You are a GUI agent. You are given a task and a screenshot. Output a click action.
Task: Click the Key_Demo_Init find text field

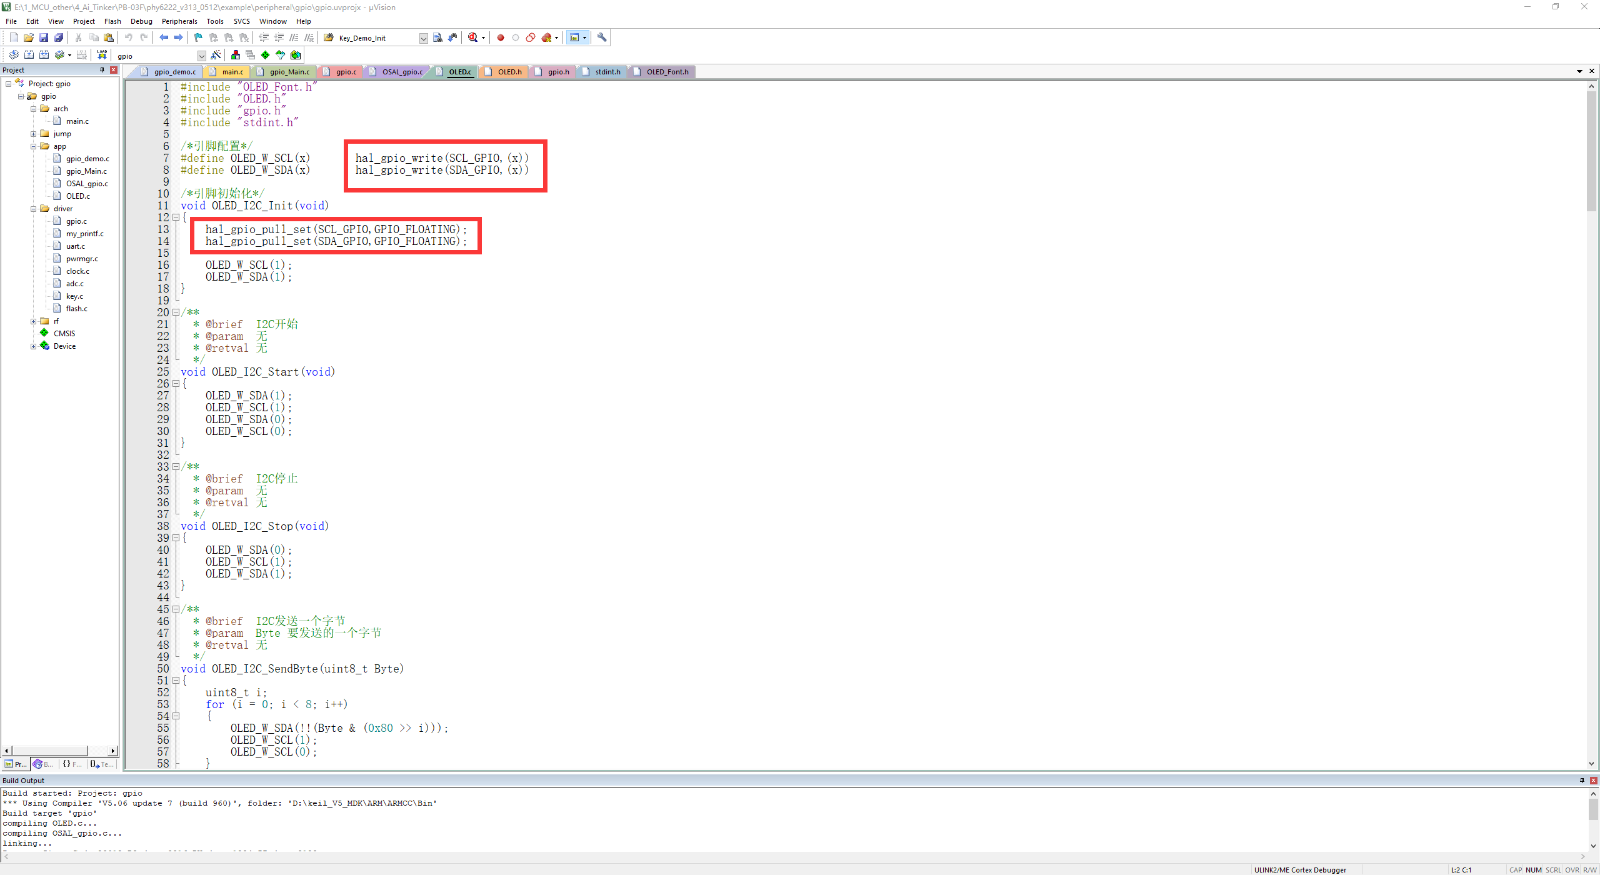(x=377, y=38)
